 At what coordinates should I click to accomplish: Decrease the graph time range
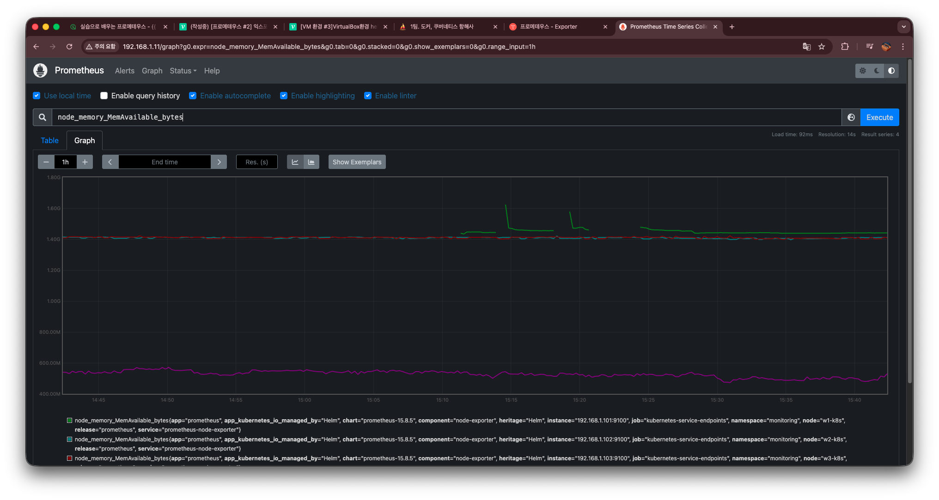point(46,162)
